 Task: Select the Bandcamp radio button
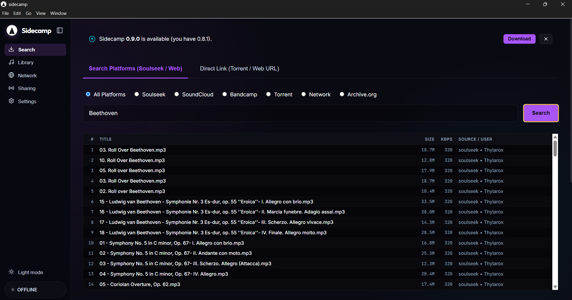225,94
